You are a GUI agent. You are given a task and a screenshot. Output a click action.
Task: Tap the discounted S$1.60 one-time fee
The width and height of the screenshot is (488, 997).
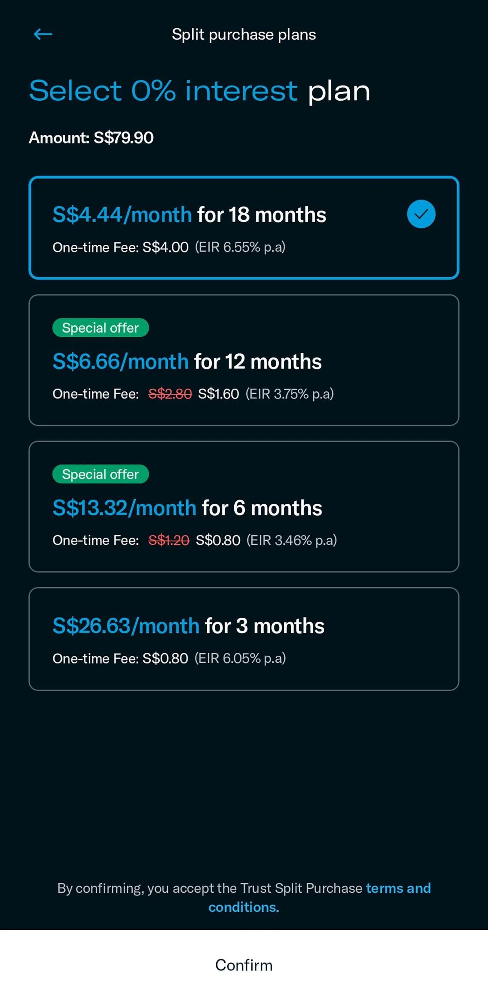click(x=218, y=394)
